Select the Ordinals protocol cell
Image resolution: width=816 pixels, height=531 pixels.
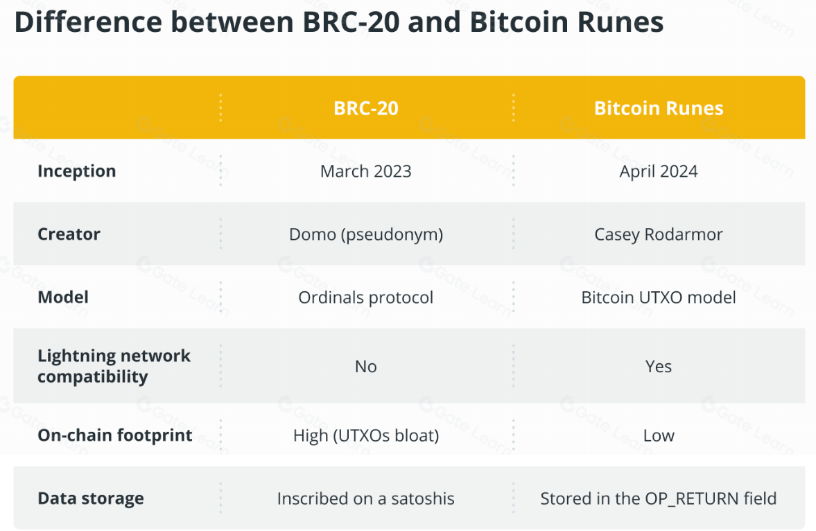pos(366,297)
